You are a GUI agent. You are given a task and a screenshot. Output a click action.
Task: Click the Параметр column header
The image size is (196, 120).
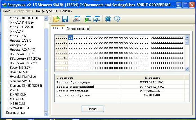[87, 78]
